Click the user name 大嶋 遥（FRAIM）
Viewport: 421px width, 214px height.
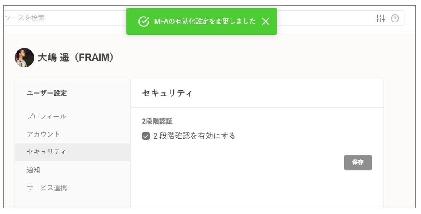point(76,58)
